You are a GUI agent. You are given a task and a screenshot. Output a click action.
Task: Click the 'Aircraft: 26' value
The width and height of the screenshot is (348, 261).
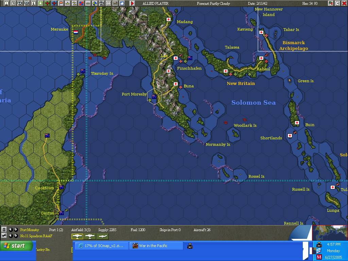point(202,230)
